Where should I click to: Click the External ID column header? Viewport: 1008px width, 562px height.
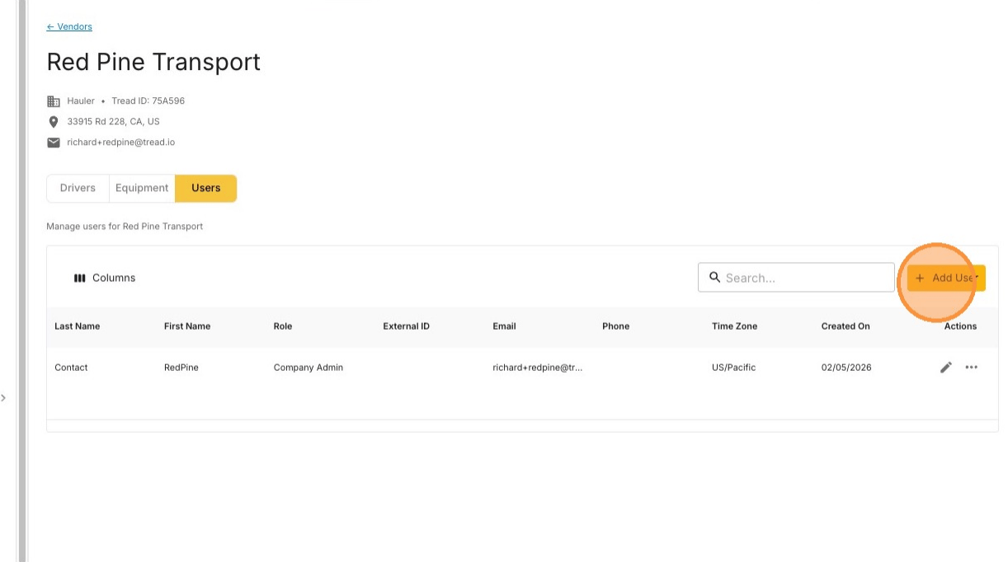406,326
